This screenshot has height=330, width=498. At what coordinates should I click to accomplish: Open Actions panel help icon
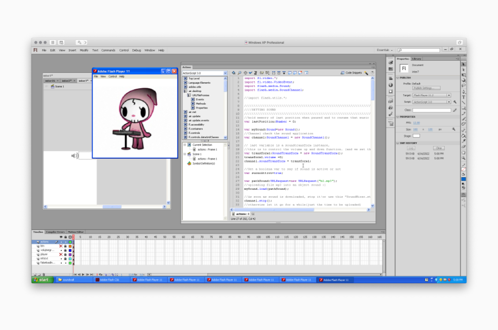click(372, 73)
